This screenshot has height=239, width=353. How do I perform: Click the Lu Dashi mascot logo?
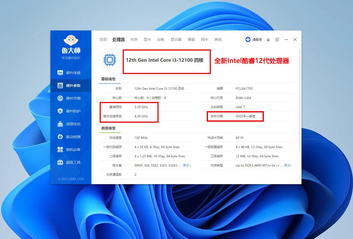point(71,40)
